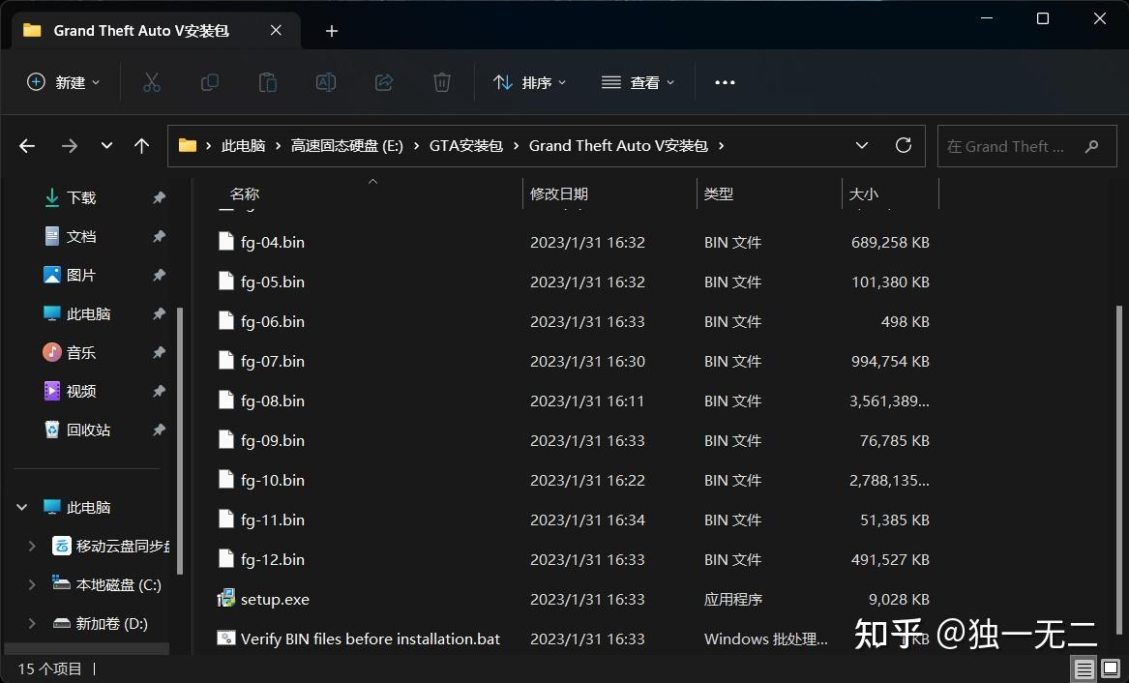
Task: Click chevron after Grand Theft Auto V安装包 breadcrumb
Action: click(x=721, y=146)
